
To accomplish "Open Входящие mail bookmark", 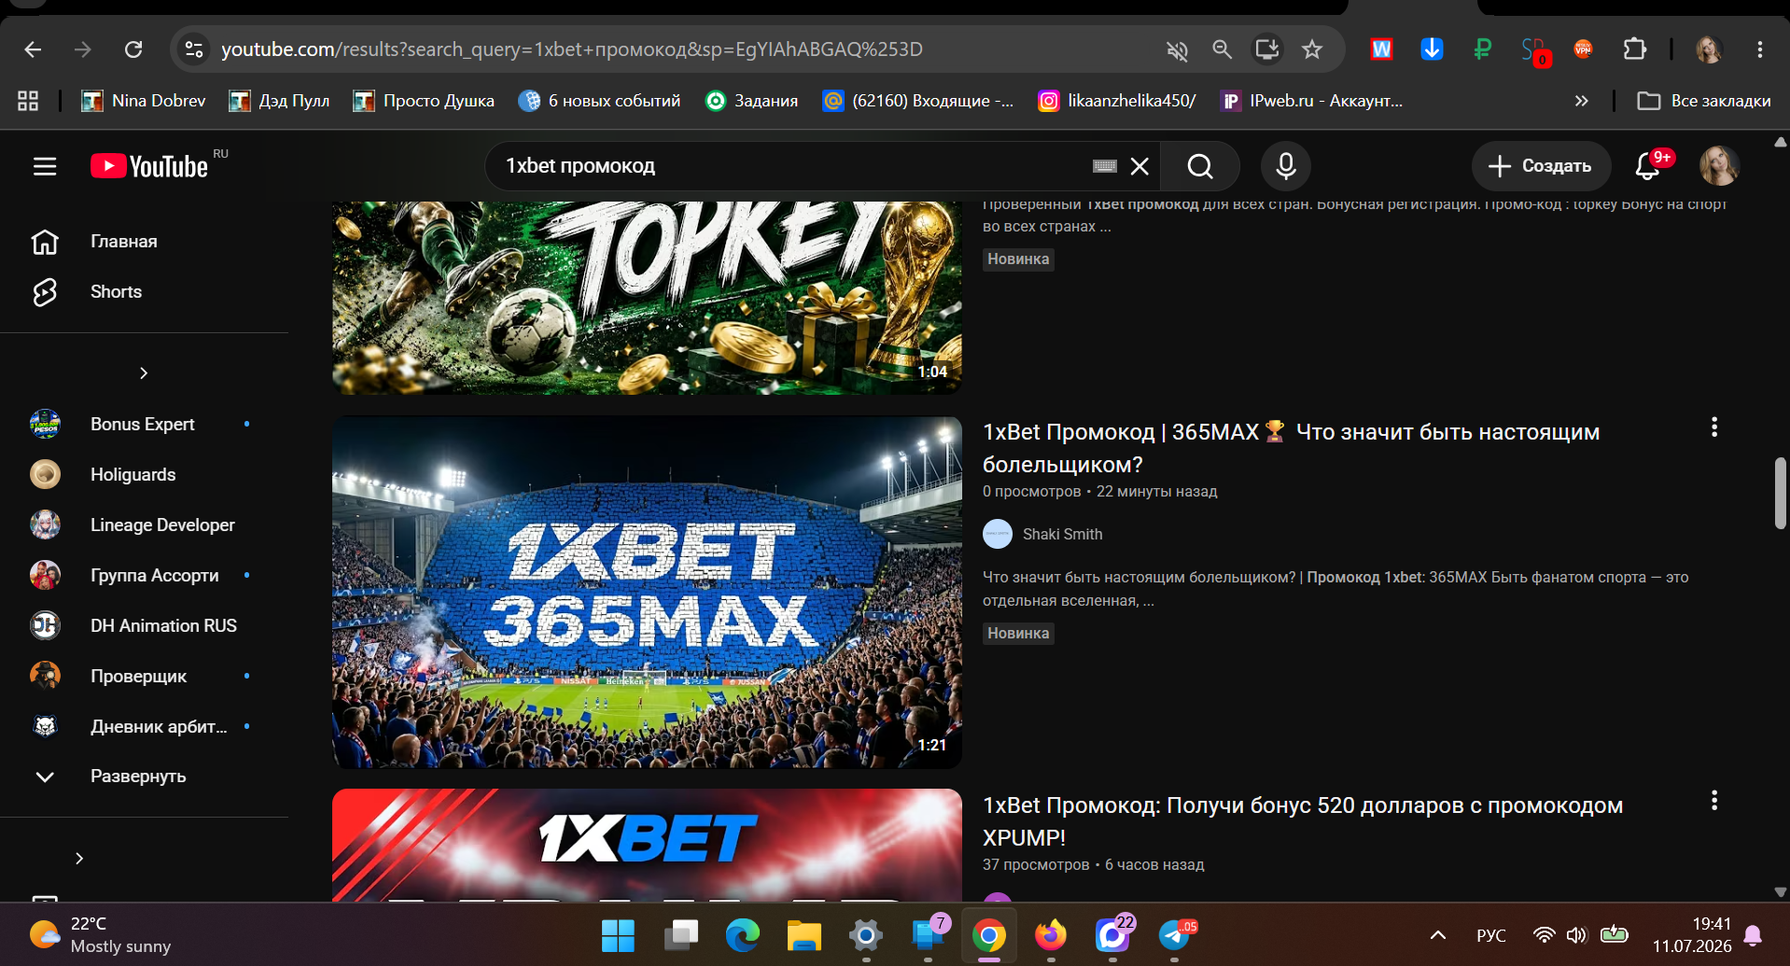I will (918, 101).
